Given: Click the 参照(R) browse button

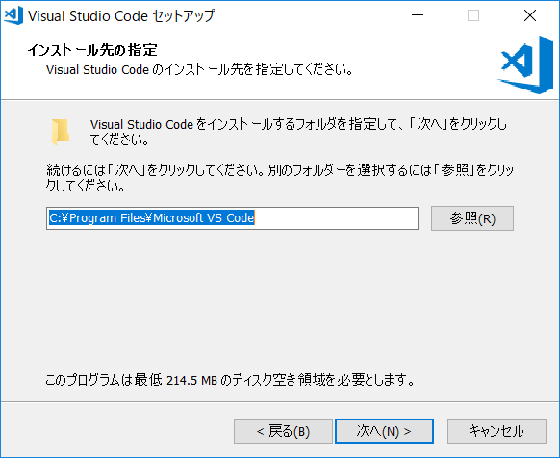Looking at the screenshot, I should pyautogui.click(x=472, y=218).
